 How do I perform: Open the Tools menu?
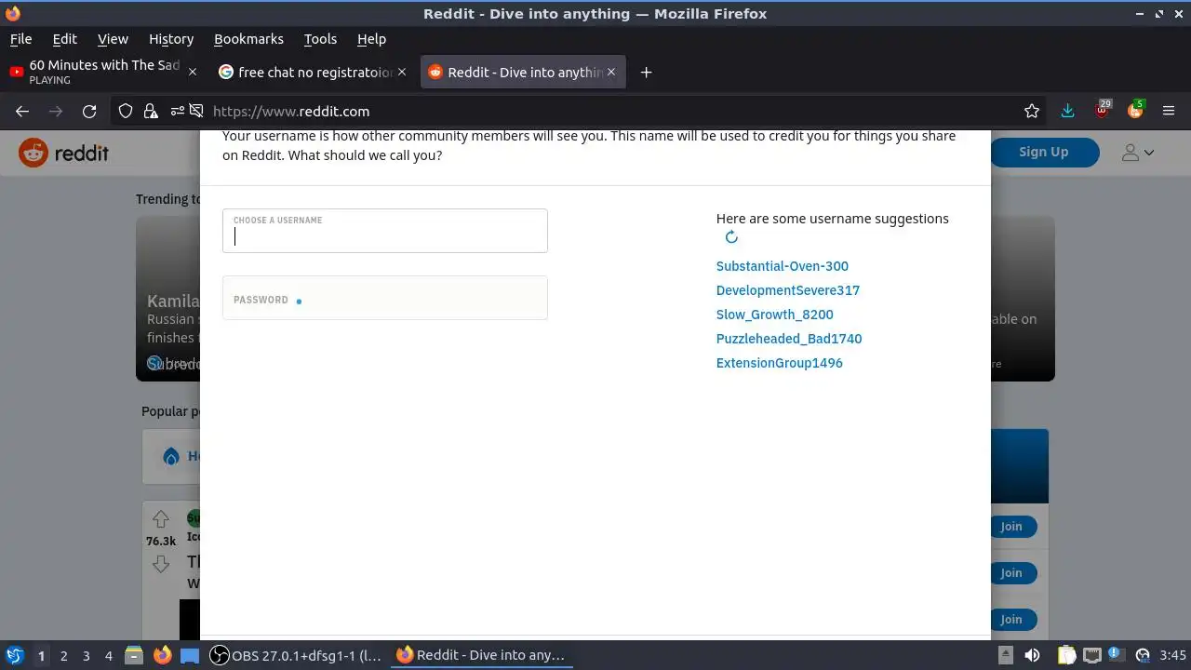pos(320,39)
